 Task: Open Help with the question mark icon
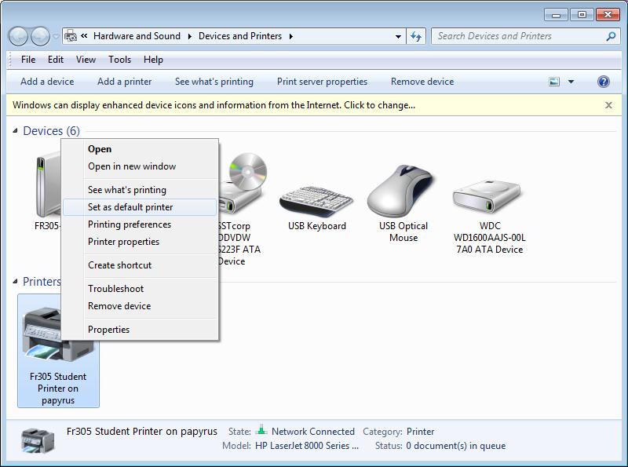point(603,82)
